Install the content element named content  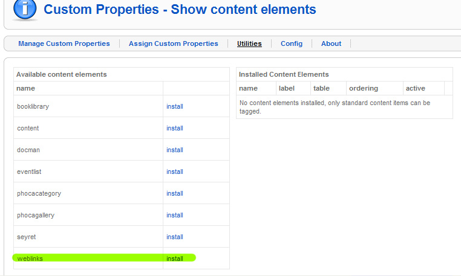[x=175, y=128]
